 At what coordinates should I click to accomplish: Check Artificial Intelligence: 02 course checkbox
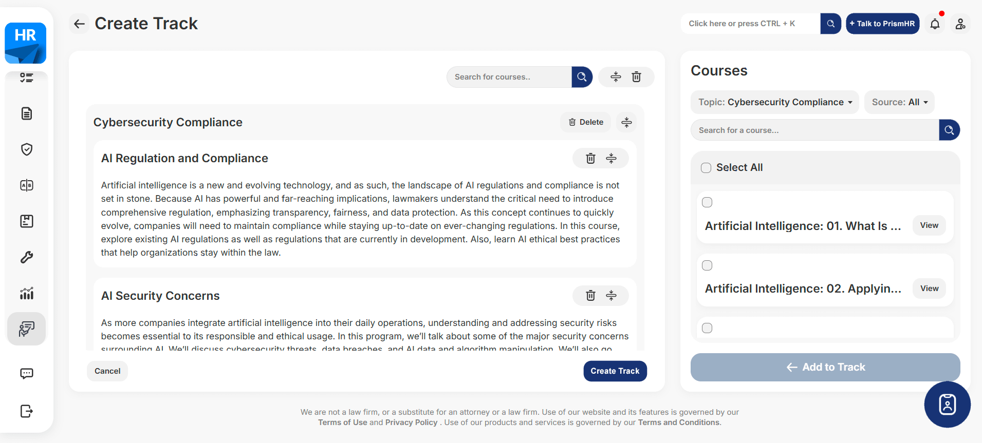pos(707,265)
